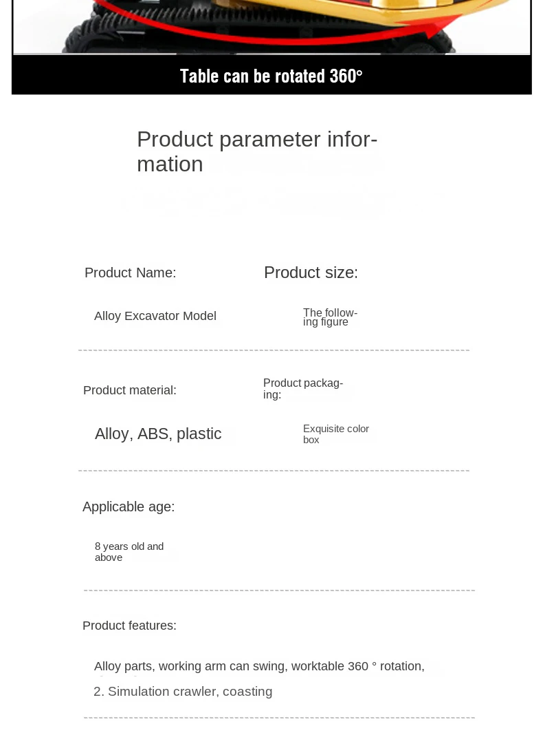Click the "2. Simulation crawler, coasting" line
The width and height of the screenshot is (543, 735).
pyautogui.click(x=184, y=692)
